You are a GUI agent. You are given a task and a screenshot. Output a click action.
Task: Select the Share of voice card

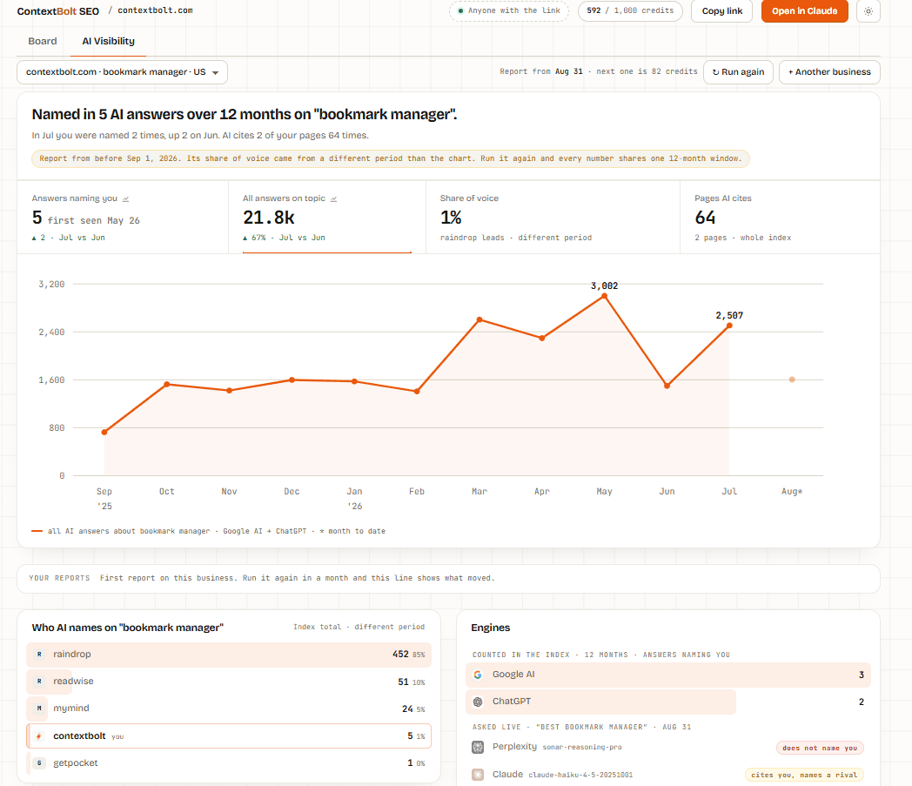point(553,217)
